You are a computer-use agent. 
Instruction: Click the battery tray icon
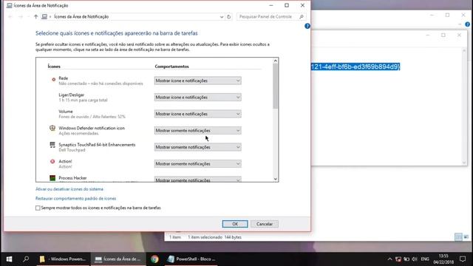[x=406, y=259]
